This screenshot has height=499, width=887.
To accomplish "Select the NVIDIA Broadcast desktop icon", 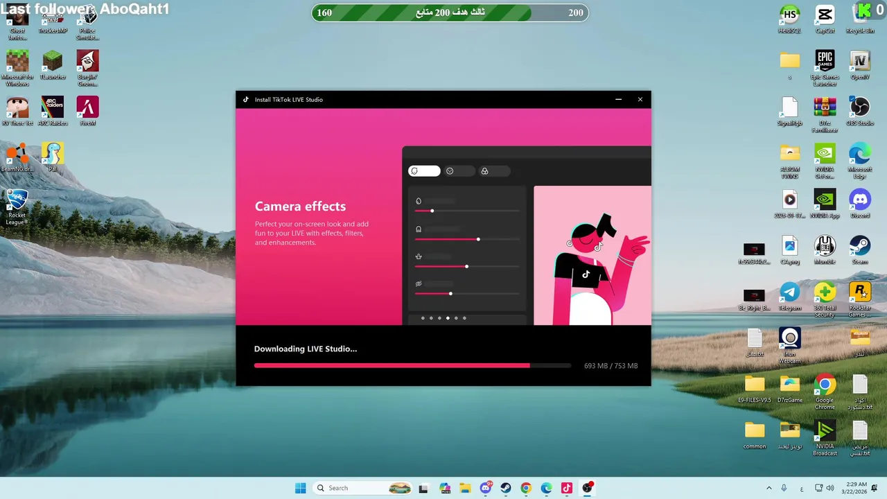I will point(825,438).
